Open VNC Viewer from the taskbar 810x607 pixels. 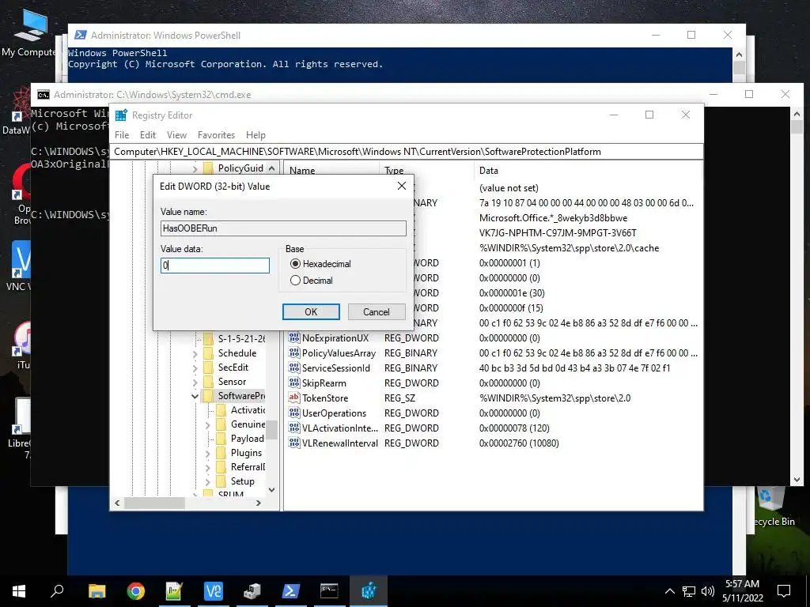point(214,591)
